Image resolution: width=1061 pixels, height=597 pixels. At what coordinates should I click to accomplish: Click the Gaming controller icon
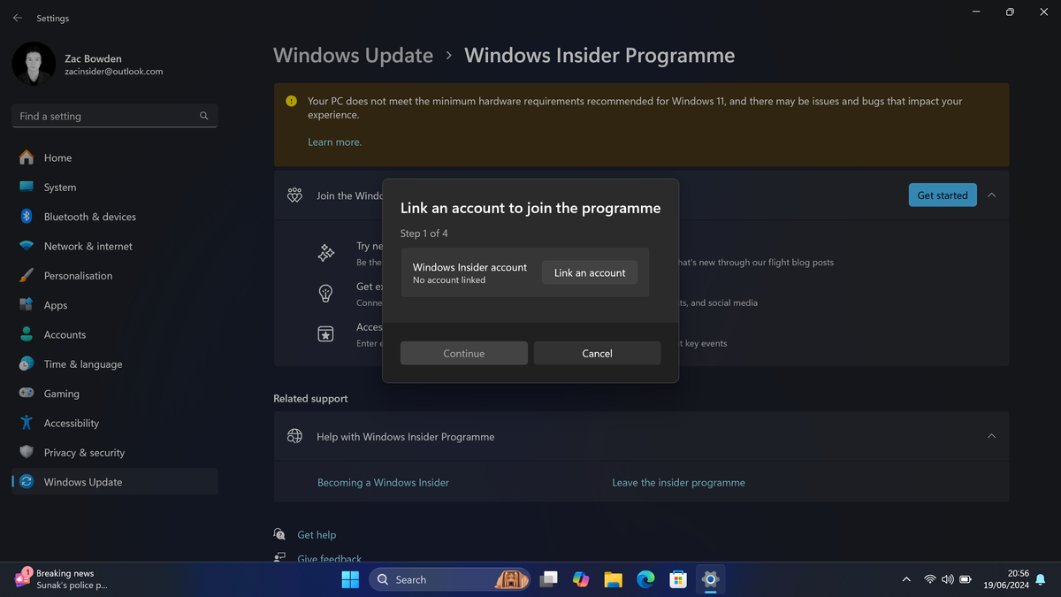(27, 394)
